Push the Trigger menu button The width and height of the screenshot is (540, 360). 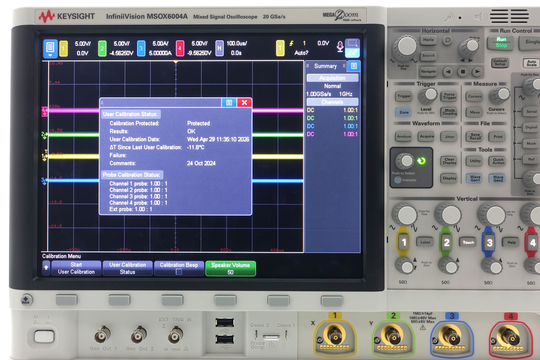pyautogui.click(x=404, y=96)
